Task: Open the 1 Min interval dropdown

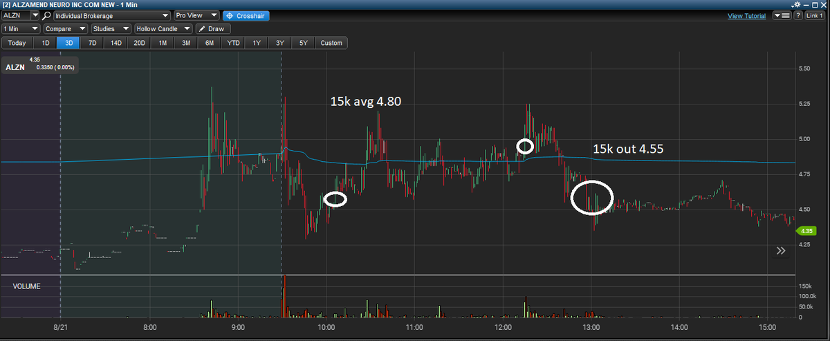Action: coord(21,29)
